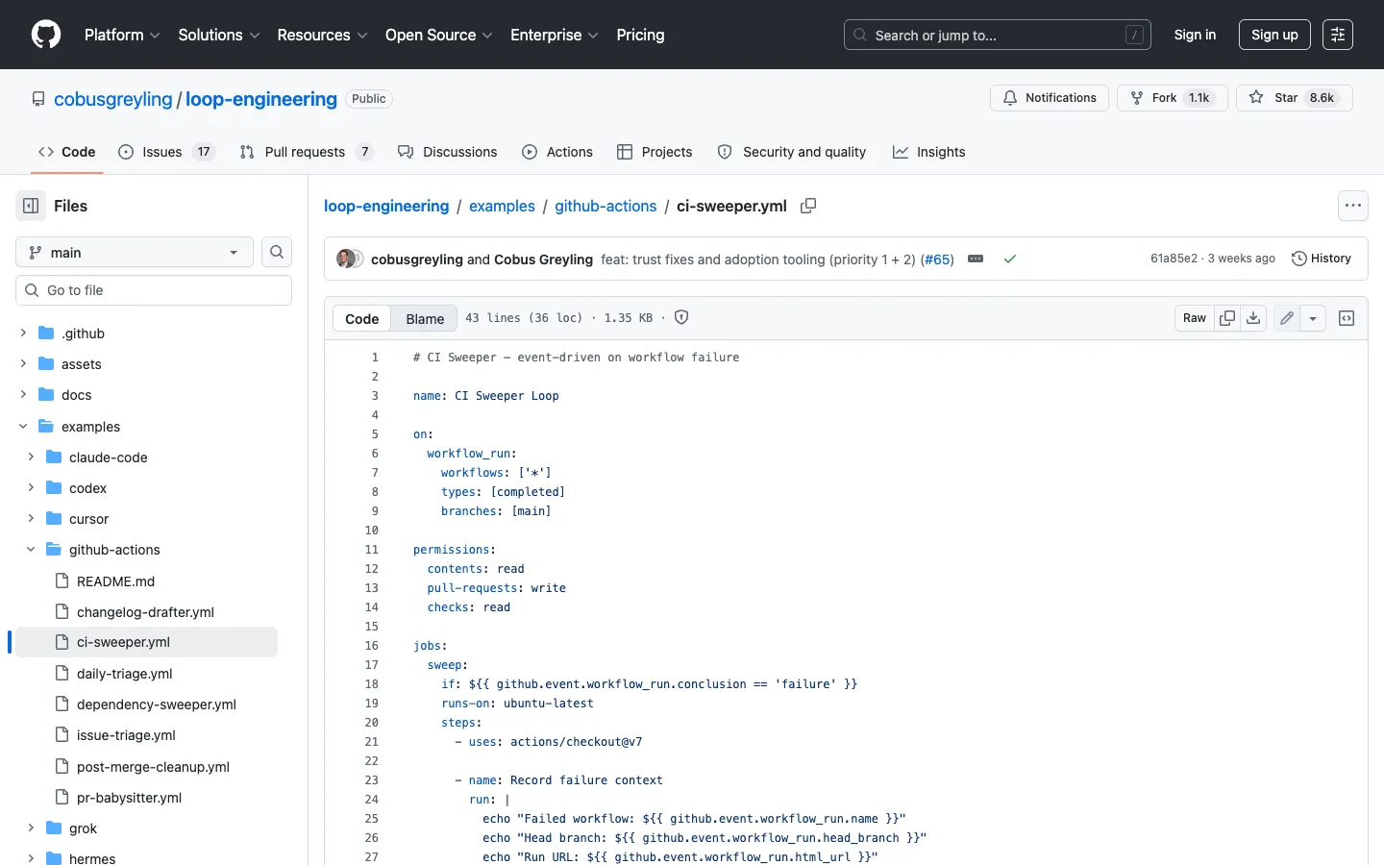Open the README.md file

pyautogui.click(x=115, y=581)
